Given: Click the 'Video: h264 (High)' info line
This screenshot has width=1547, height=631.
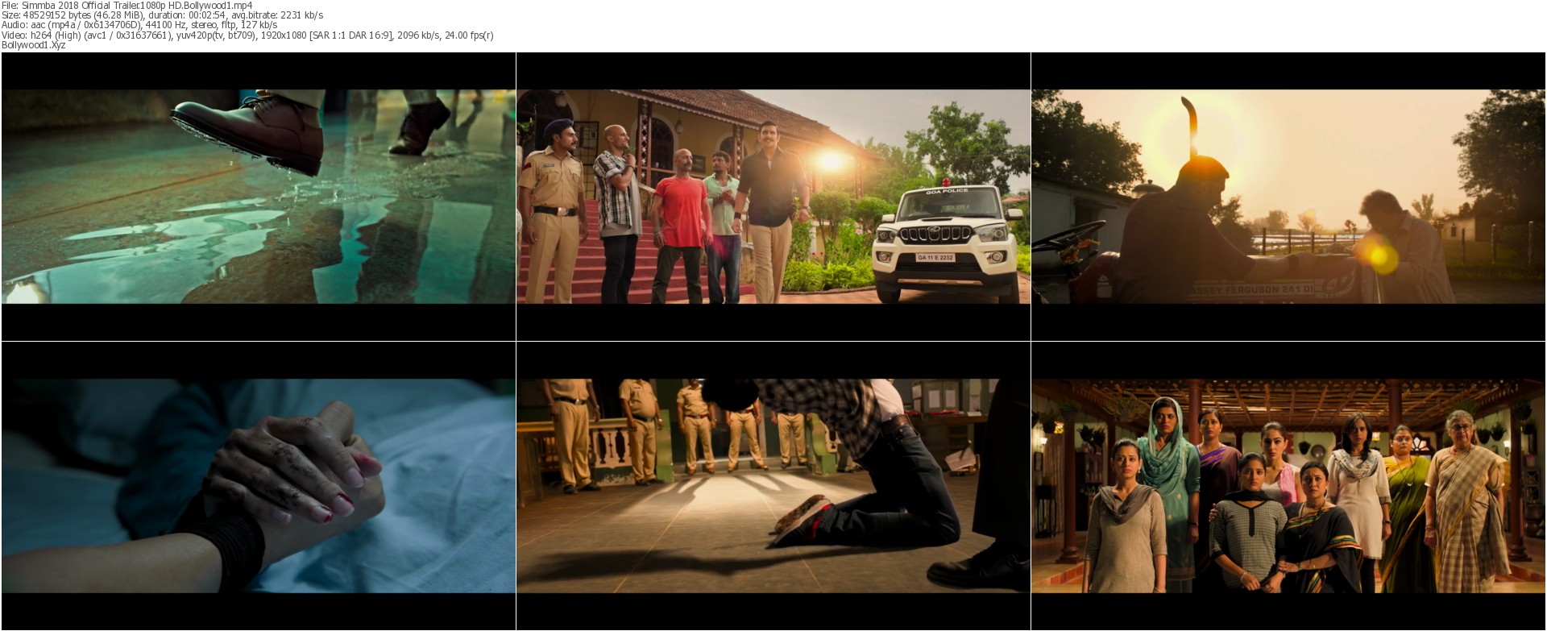Looking at the screenshot, I should click(247, 35).
